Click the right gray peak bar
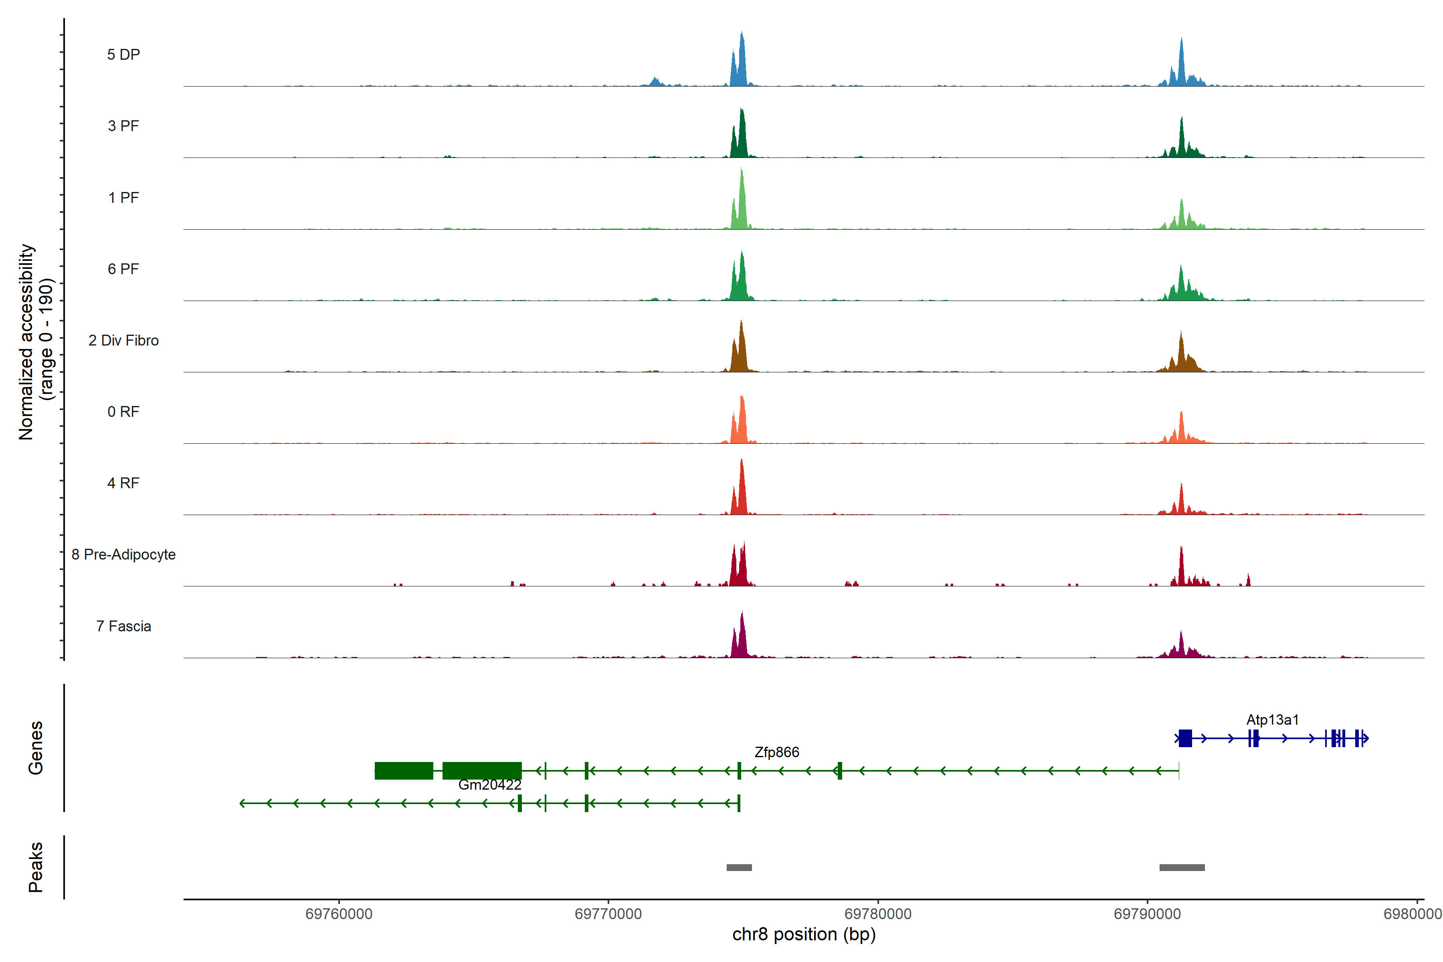 coord(1182,867)
